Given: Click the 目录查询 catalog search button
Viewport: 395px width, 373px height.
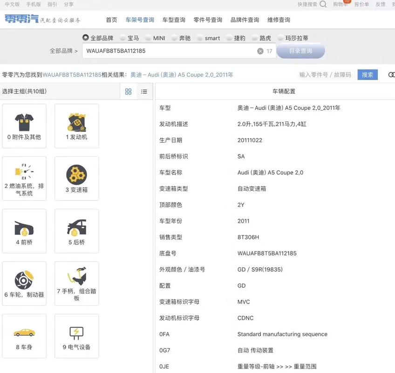Looking at the screenshot, I should 300,51.
